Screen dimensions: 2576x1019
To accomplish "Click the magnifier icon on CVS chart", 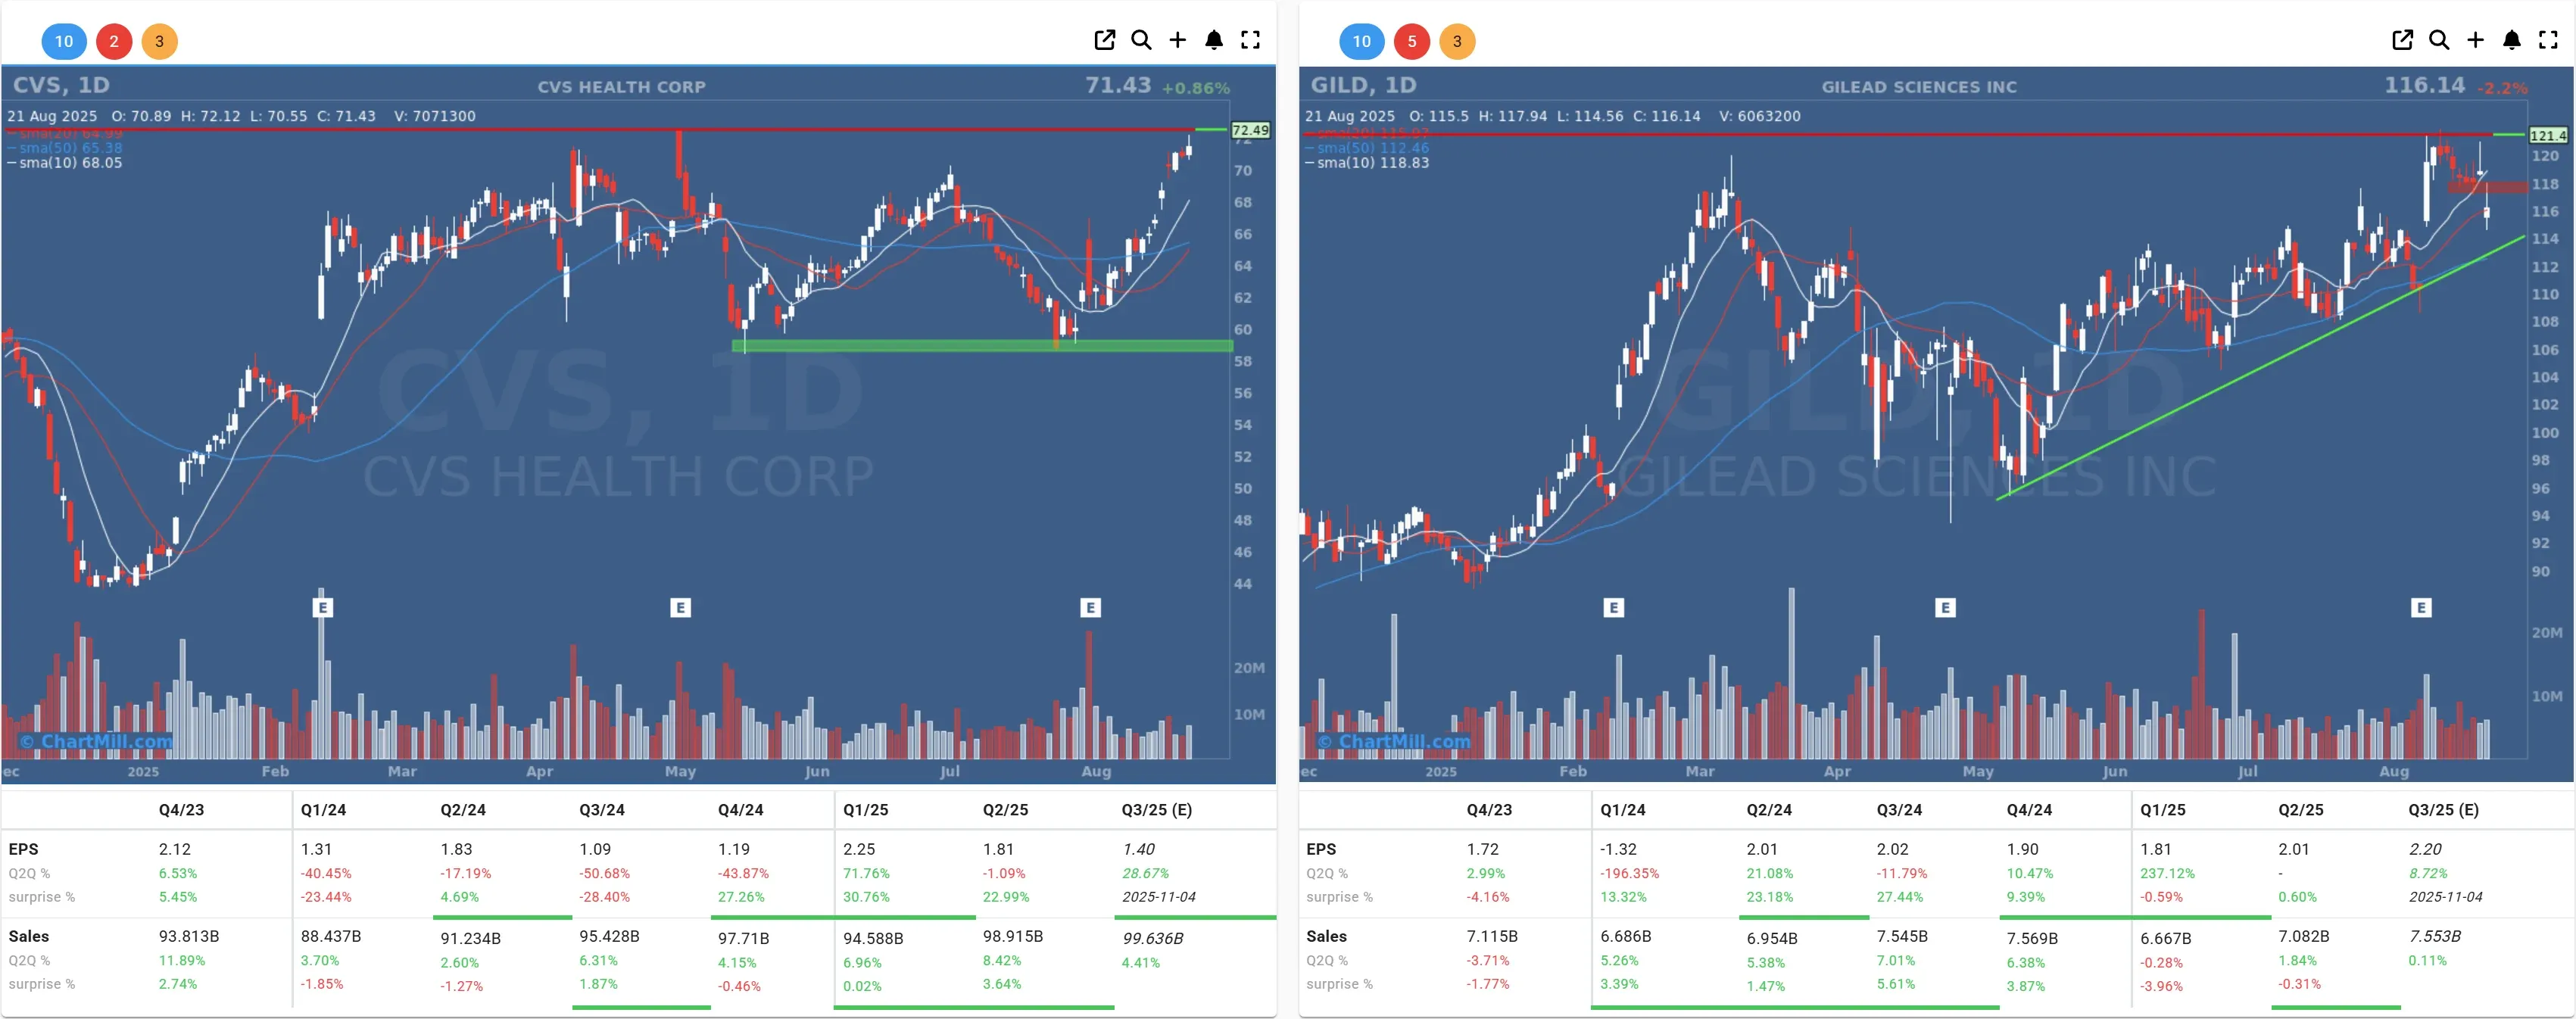I will (1141, 40).
